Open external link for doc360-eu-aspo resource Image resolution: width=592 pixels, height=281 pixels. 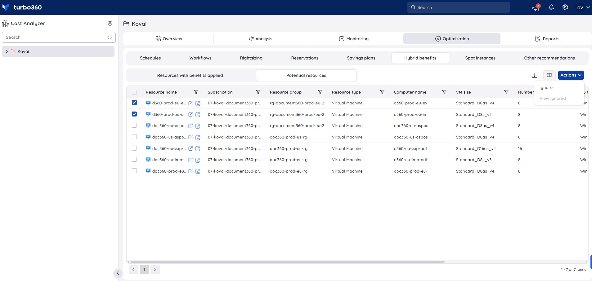[x=191, y=126]
